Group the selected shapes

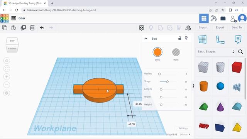[160, 28]
